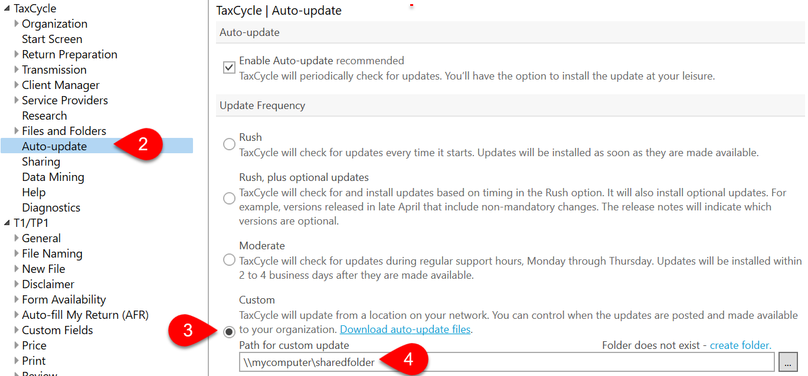Choose the Moderate update option

pos(229,259)
